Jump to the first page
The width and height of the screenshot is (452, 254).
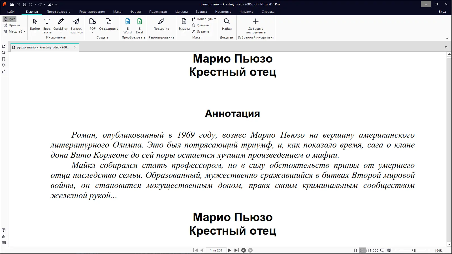coord(195,250)
